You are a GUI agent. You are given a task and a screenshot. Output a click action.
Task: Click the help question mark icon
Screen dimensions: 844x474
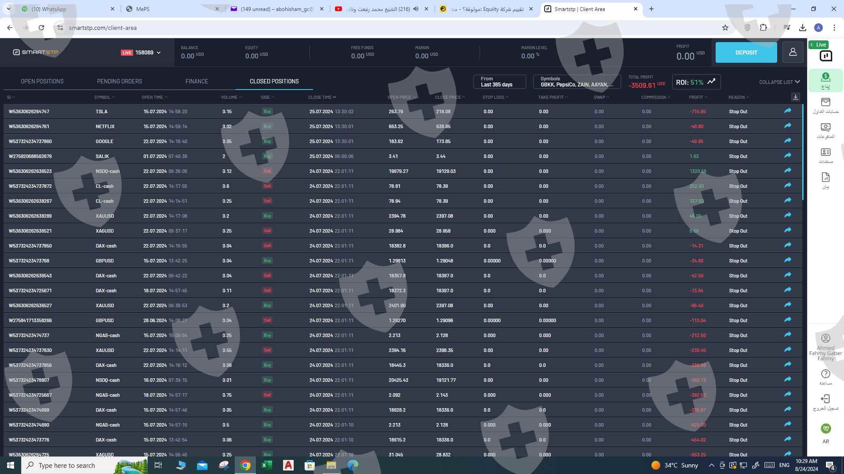tap(825, 374)
